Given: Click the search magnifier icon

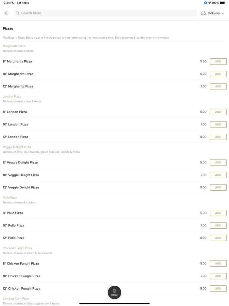Looking at the screenshot, I should click(18, 13).
